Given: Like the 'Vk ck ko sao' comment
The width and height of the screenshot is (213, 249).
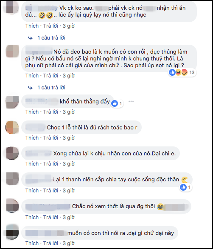Looking at the screenshot, I should (32, 26).
